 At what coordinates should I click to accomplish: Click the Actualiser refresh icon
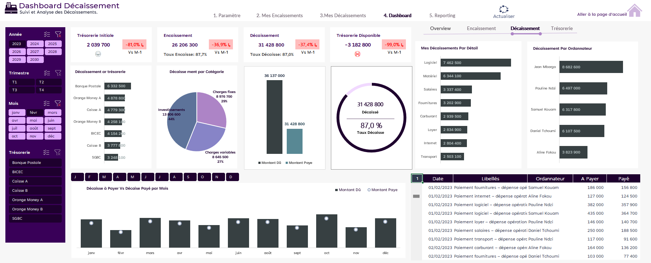pyautogui.click(x=504, y=9)
